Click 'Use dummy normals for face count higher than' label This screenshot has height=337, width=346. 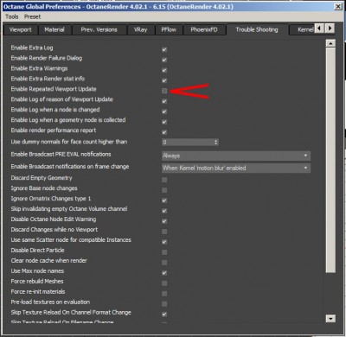[69, 142]
